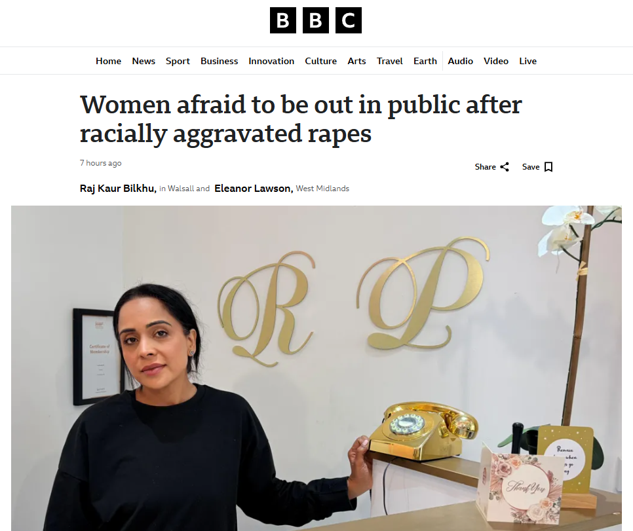Open the Home menu item

108,61
